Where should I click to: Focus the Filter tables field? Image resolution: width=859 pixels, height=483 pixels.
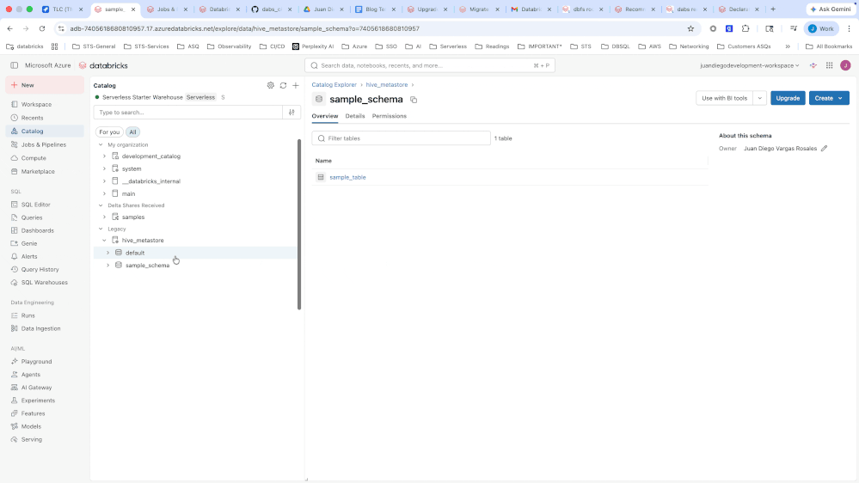pos(401,138)
